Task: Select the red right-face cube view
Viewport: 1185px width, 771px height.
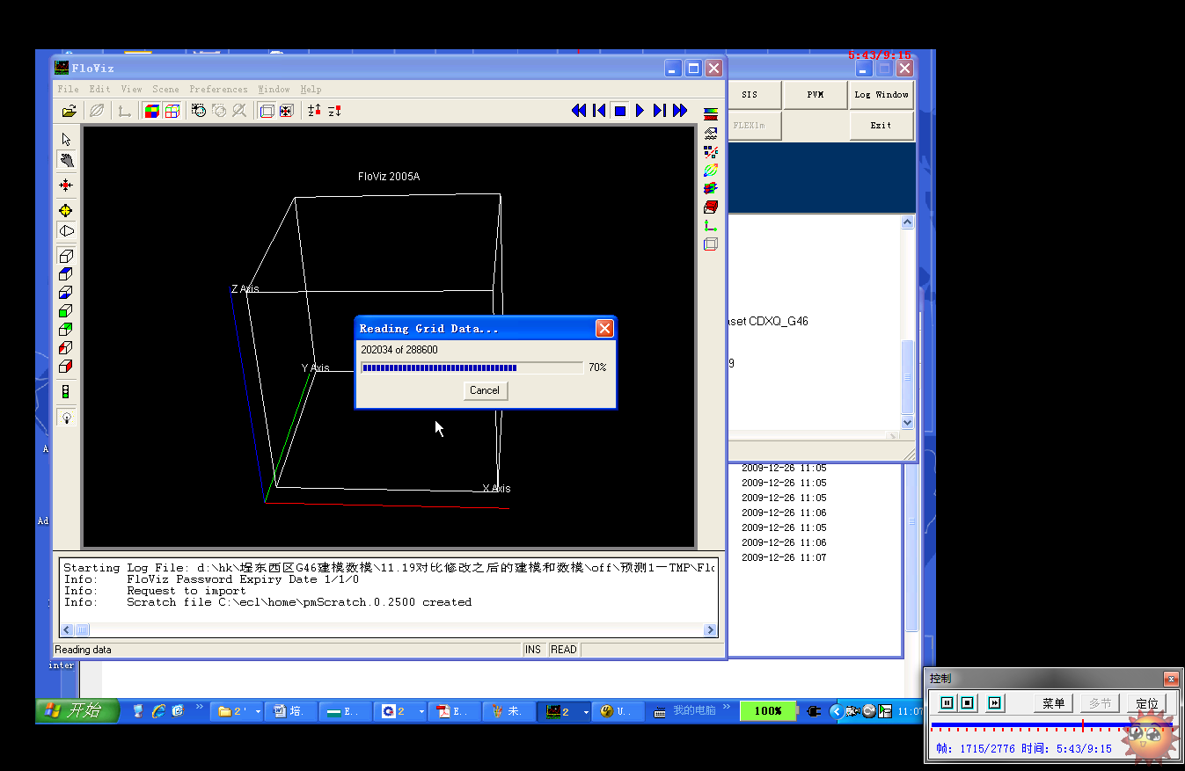Action: (66, 367)
